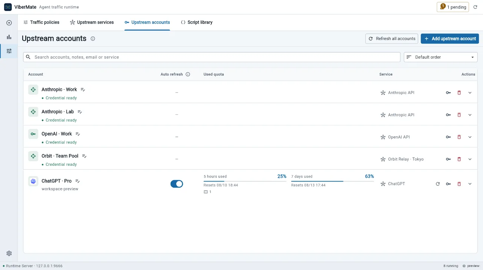This screenshot has width=483, height=270.
Task: Delete the Anthropic · Lab account
Action: [x=459, y=115]
